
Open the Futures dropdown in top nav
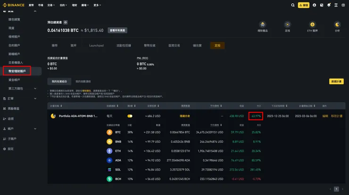click(63, 5)
